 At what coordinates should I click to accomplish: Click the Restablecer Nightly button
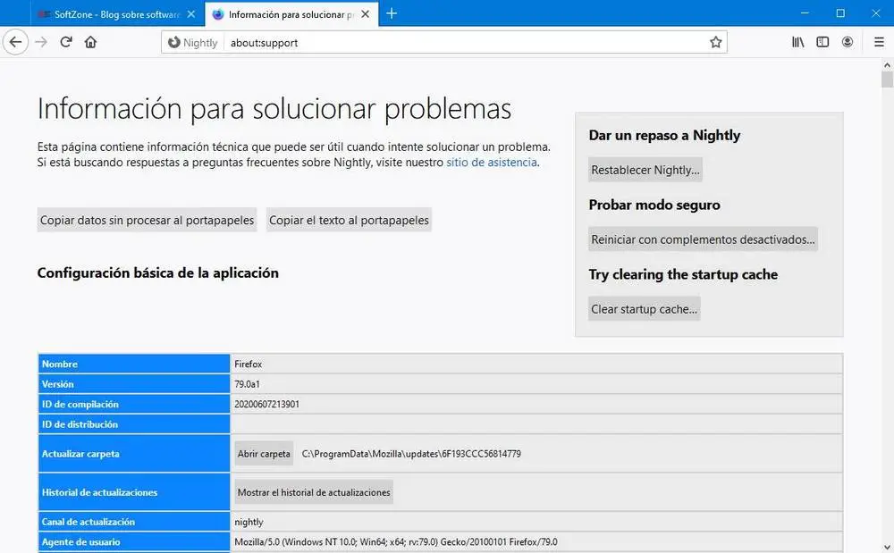645,171
